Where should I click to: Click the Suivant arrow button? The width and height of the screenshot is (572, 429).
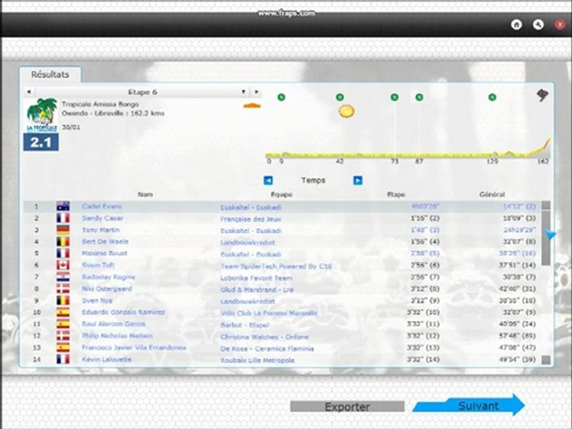469,405
